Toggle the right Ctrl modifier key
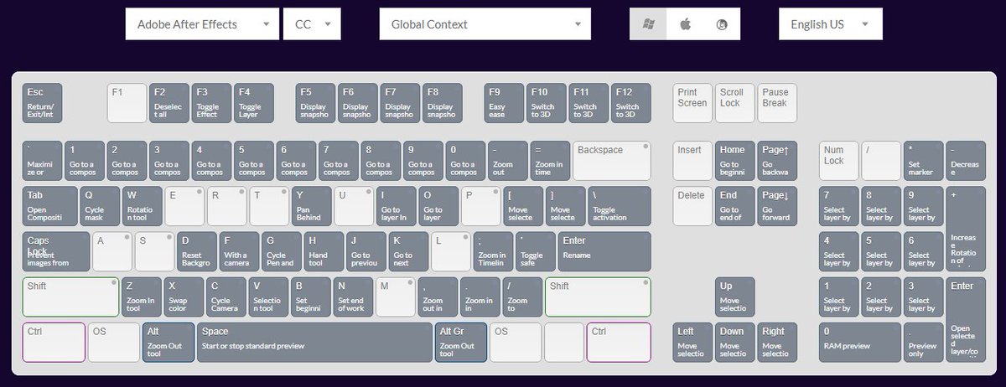Viewport: 1006px width, 387px height. tap(619, 342)
